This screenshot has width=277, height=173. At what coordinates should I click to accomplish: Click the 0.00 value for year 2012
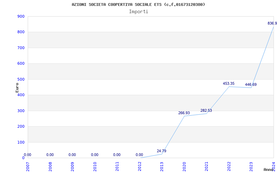[140, 155]
